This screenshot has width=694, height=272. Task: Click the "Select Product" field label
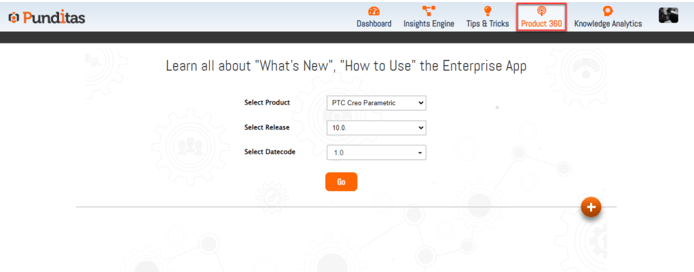pos(267,103)
